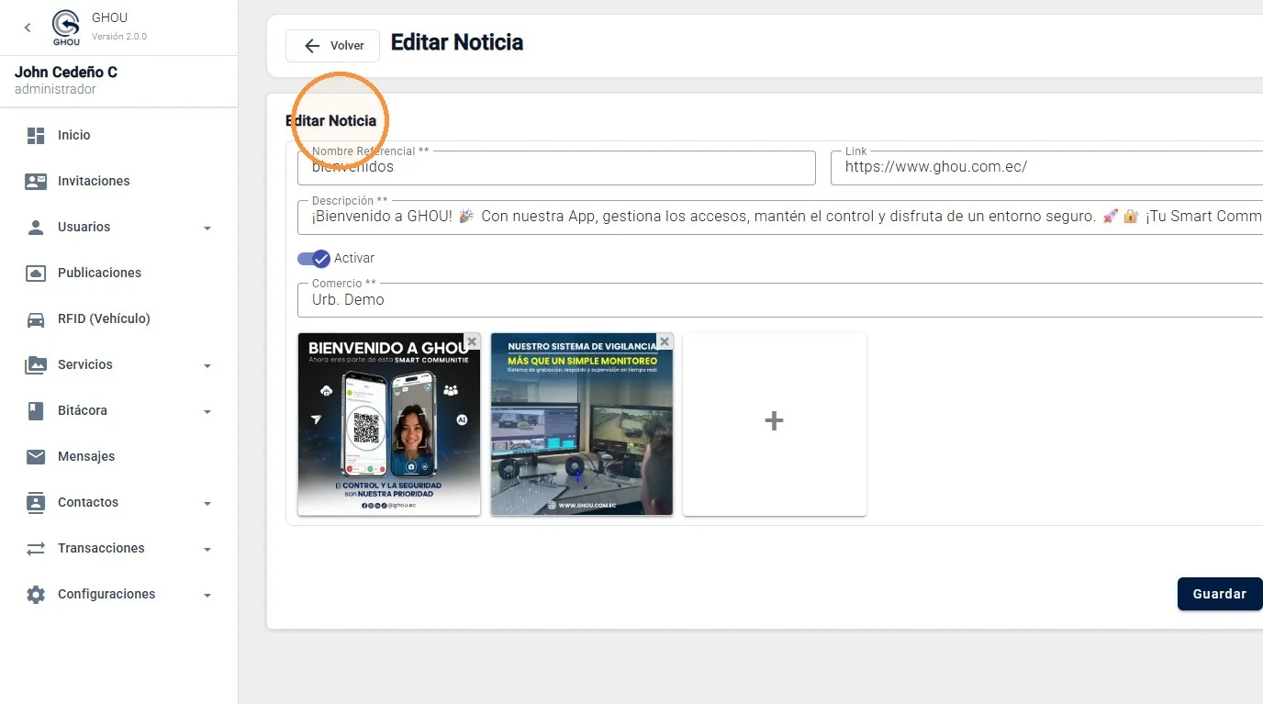Screen dimensions: 1263x704
Task: Click the Servicios gallery icon
Action: (x=36, y=365)
